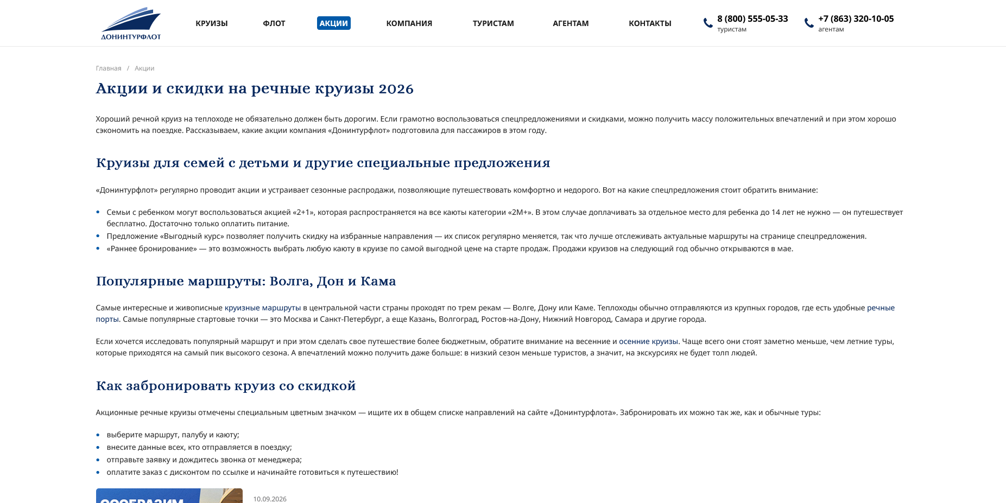Follow the осенние круизы link
The width and height of the screenshot is (1006, 503).
point(648,341)
